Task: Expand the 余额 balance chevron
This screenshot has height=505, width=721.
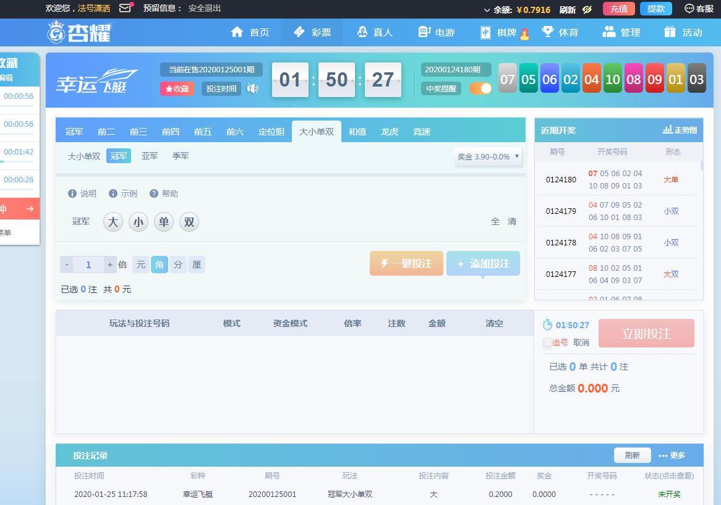Action: pos(487,10)
